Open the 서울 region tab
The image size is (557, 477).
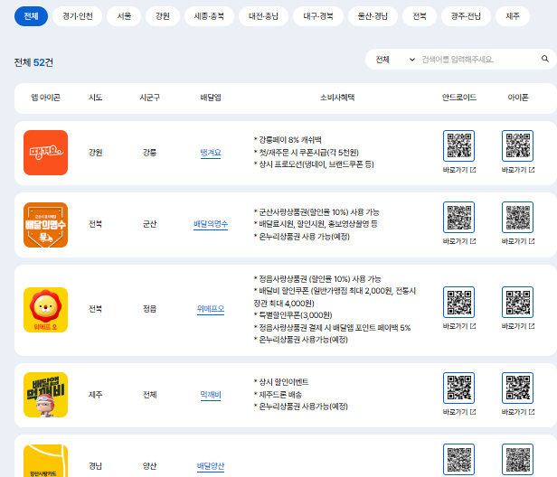coord(124,16)
